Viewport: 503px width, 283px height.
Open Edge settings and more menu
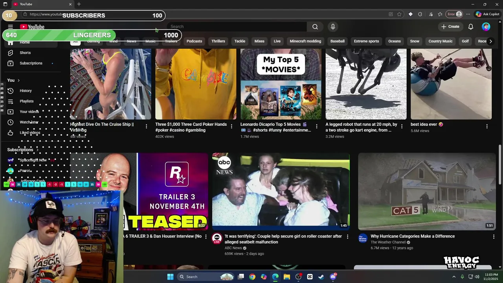click(x=468, y=14)
